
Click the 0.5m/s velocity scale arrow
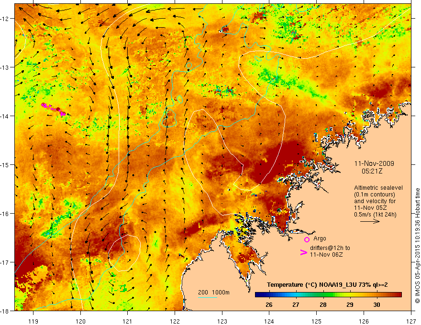tap(370, 221)
